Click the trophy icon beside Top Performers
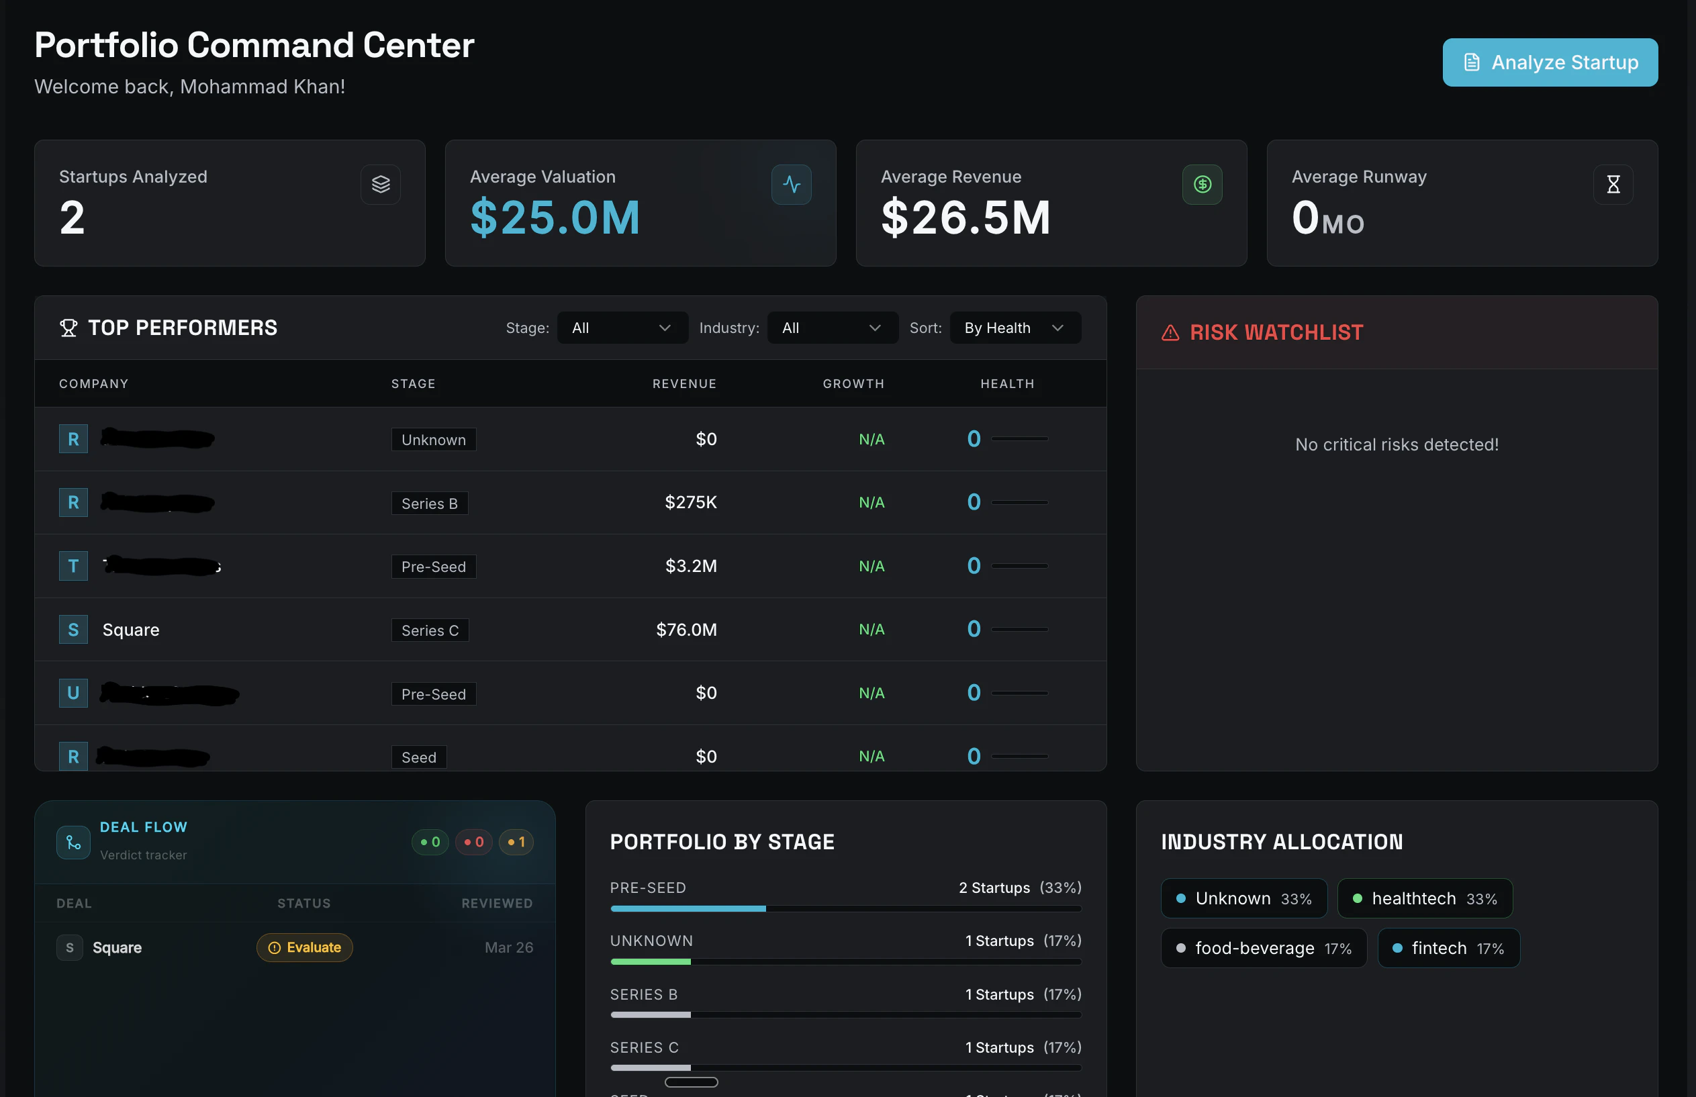This screenshot has width=1696, height=1097. (69, 328)
